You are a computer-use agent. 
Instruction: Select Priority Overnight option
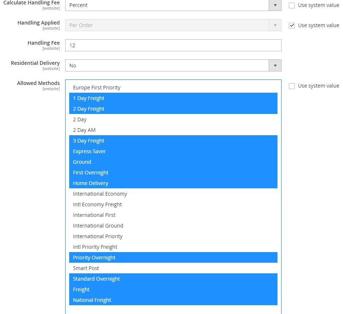tap(94, 258)
